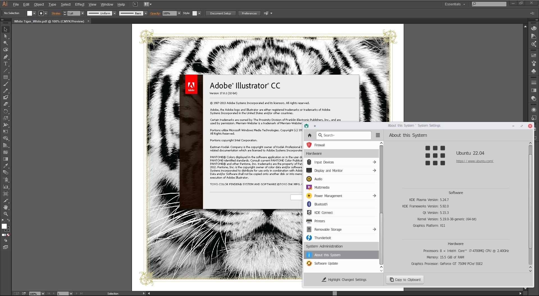Click the Fill color swatch in toolbox
539x296 pixels.
click(4, 226)
